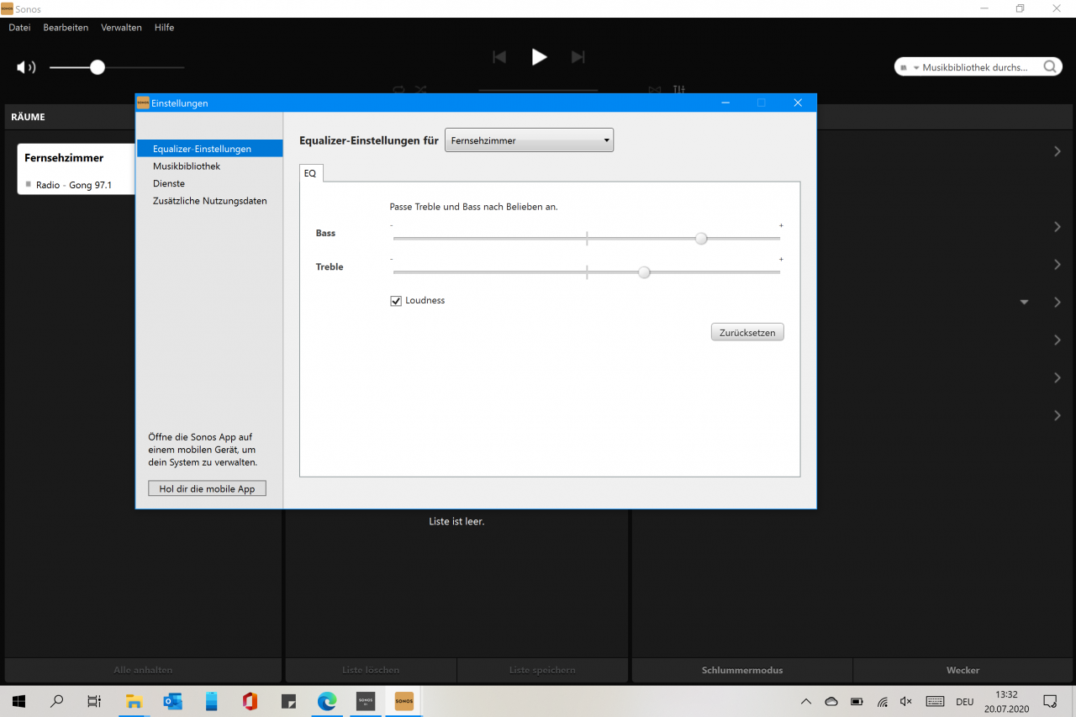Viewport: 1076px width, 717px height.
Task: Open the Fernsehzimmer room dropdown
Action: tap(529, 140)
